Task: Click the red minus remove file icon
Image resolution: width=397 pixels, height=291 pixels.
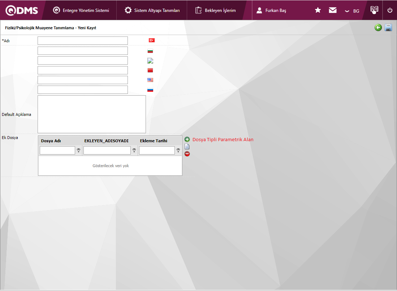Action: pos(187,154)
